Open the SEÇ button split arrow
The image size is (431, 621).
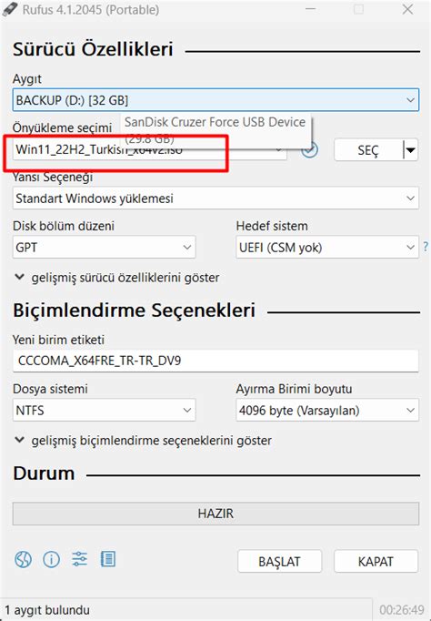pos(411,150)
